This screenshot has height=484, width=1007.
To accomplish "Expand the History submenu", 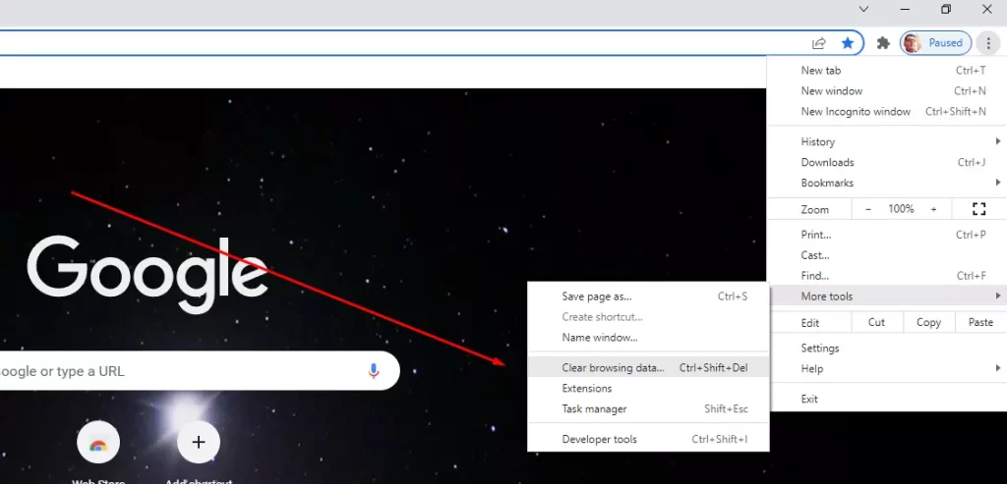I will tap(887, 141).
